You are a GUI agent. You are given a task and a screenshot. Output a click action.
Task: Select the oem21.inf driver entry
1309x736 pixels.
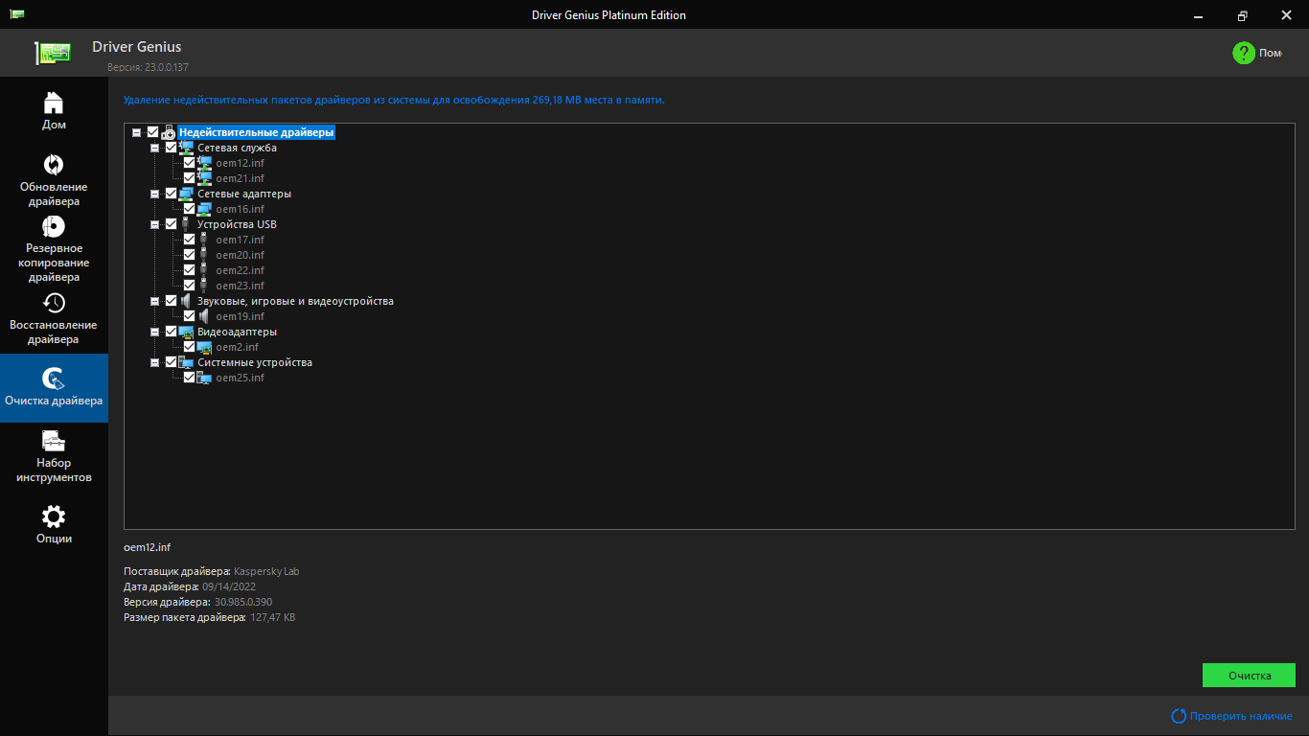[240, 178]
